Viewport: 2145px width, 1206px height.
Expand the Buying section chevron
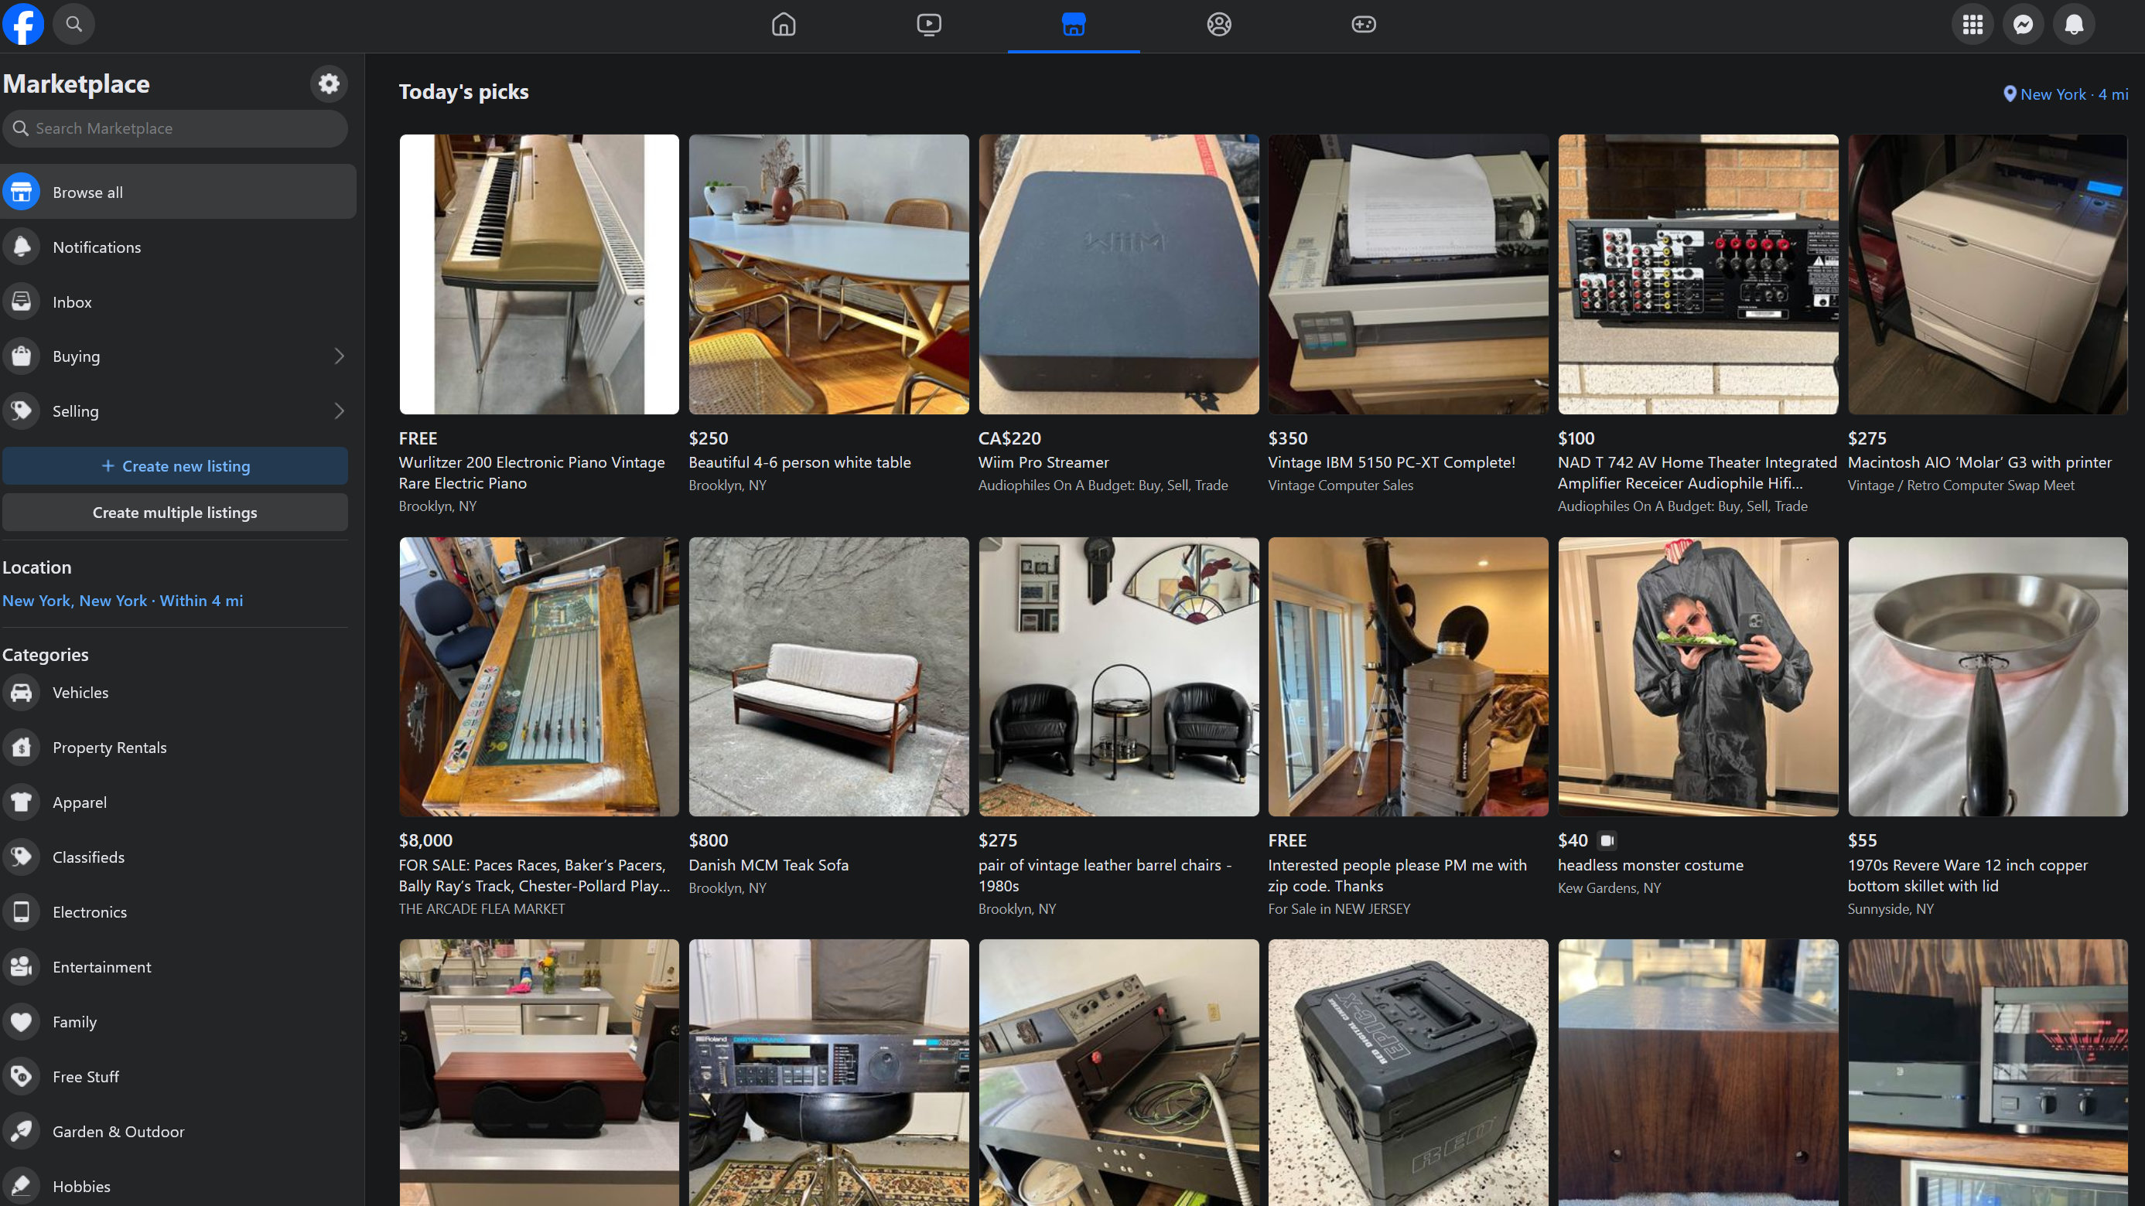[x=339, y=356]
